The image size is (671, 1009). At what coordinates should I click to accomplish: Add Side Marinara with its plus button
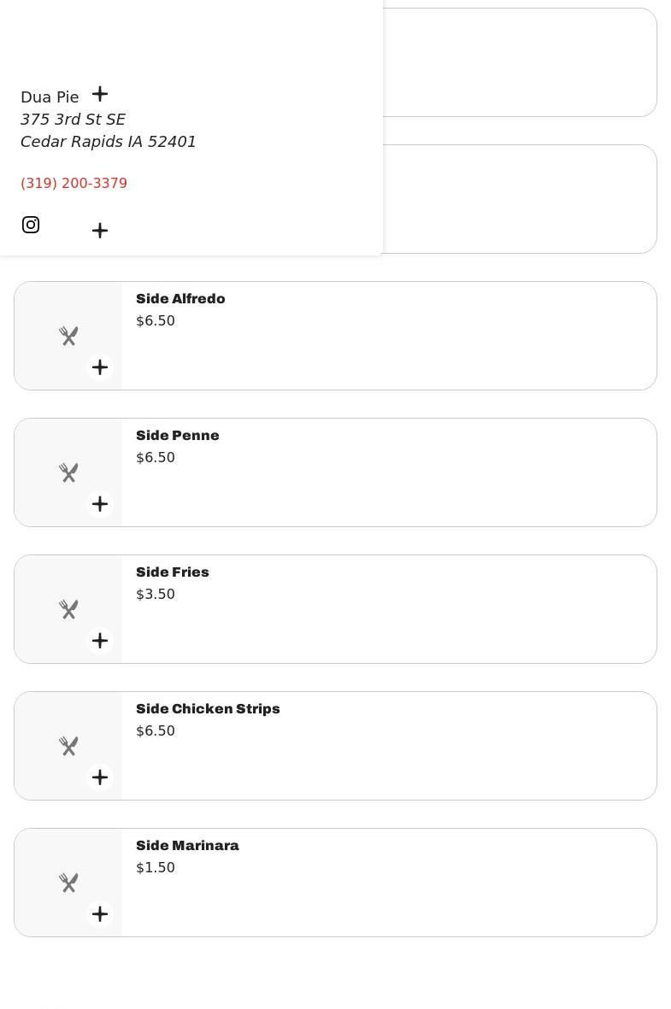[x=100, y=914]
